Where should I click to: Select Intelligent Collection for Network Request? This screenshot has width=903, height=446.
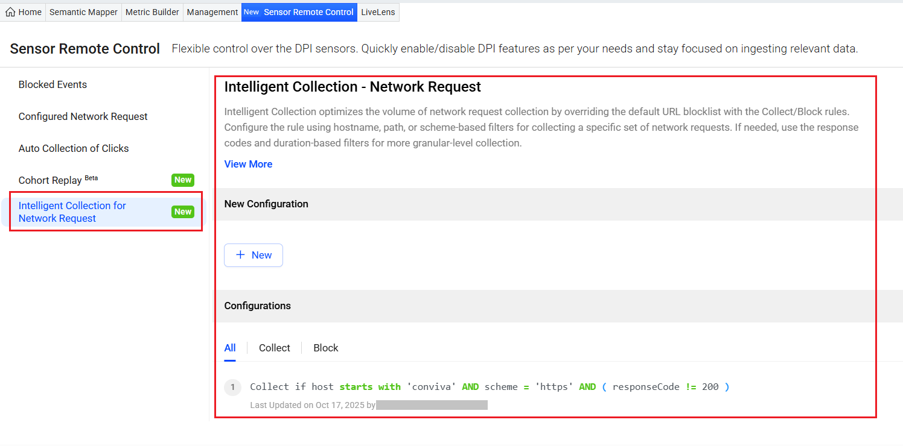[x=72, y=212]
